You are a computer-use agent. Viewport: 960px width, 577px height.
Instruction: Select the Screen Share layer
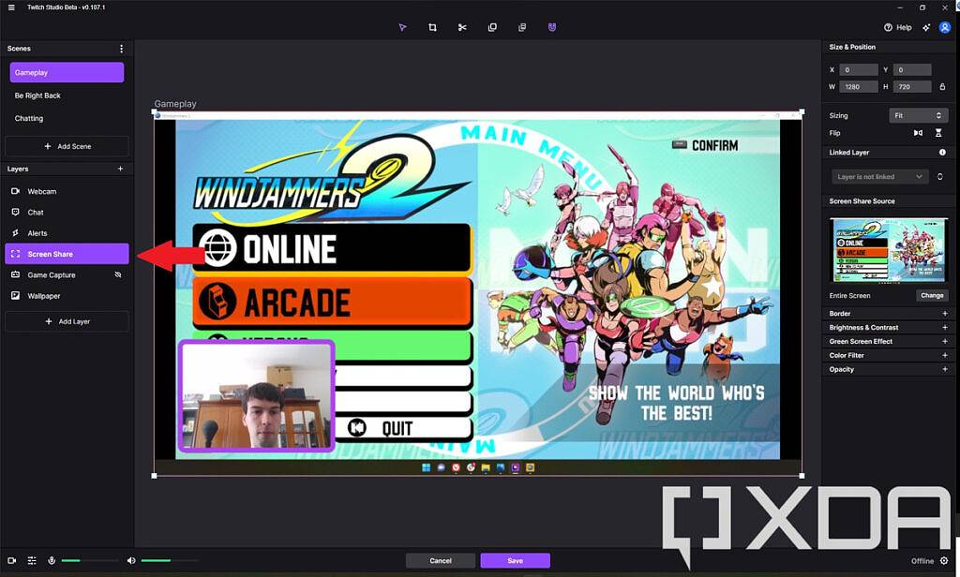(67, 254)
